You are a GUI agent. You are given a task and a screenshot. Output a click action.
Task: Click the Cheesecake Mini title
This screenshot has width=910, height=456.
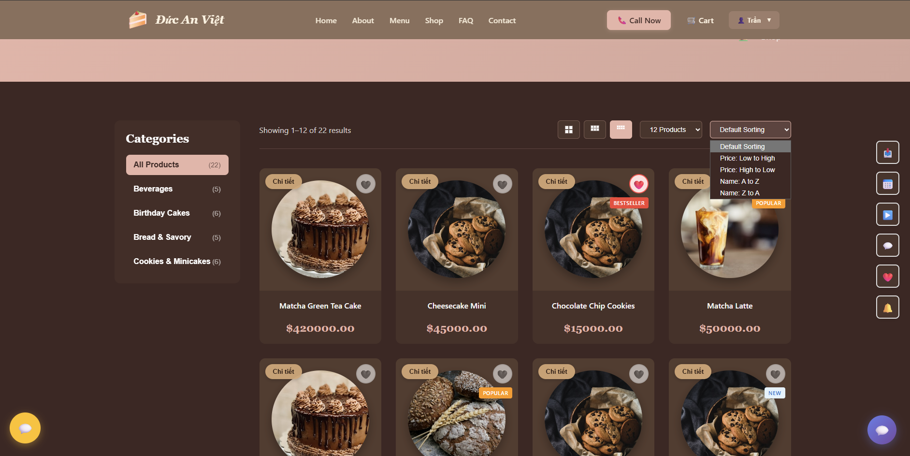(457, 306)
